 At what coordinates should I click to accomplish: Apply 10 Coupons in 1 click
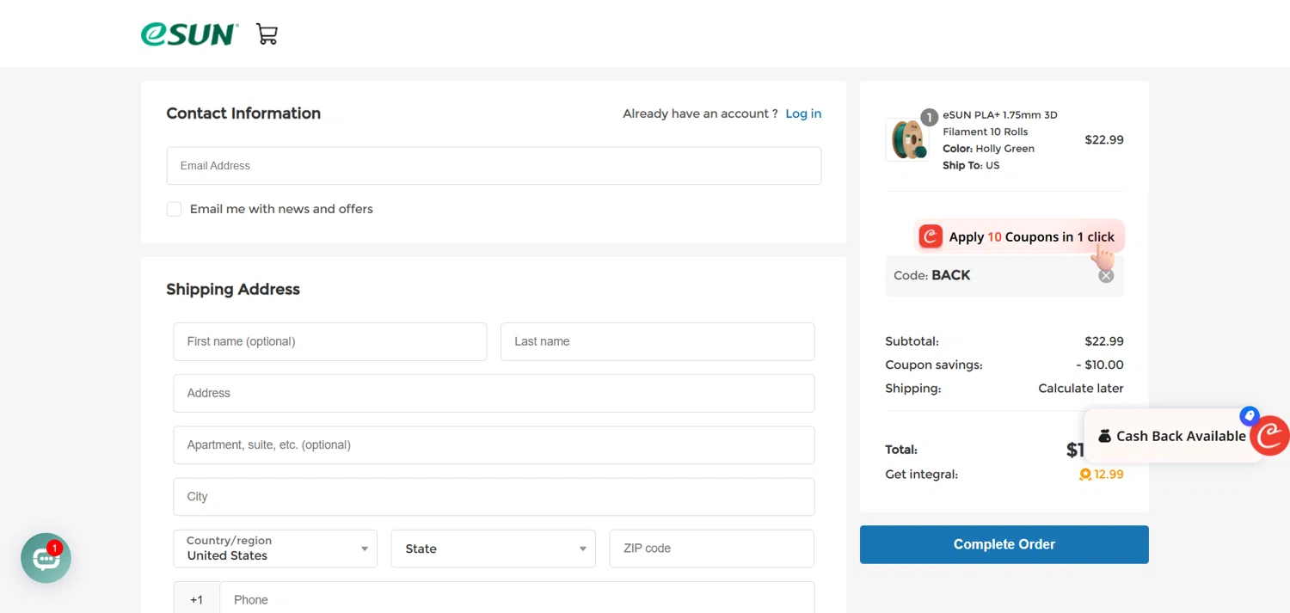[1019, 236]
